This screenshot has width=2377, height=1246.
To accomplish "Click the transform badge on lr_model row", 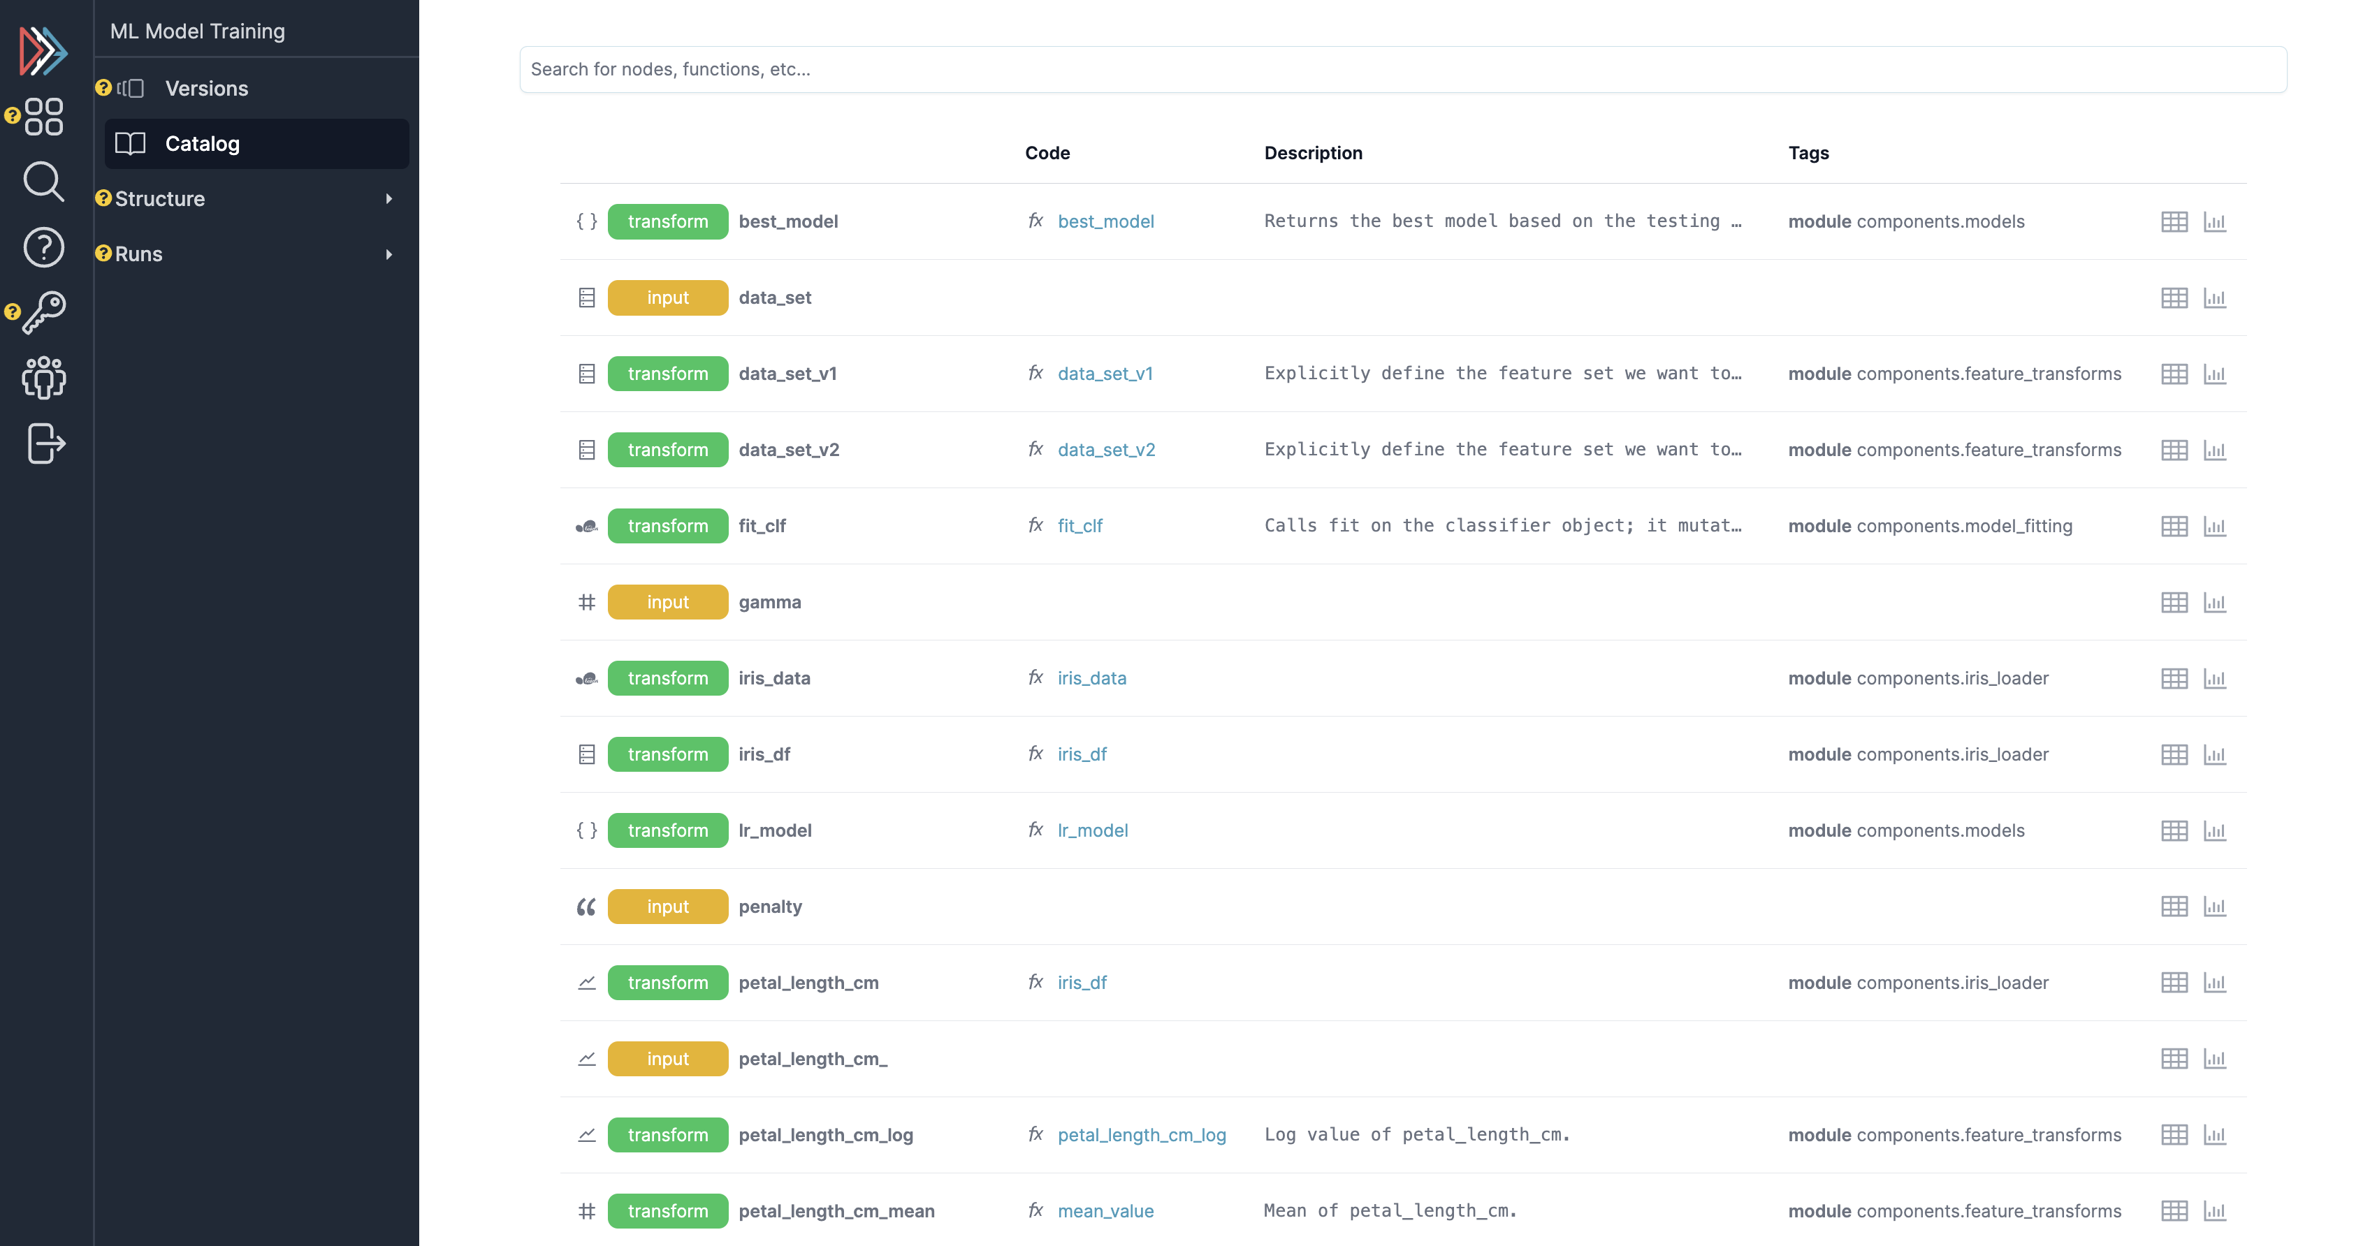I will pyautogui.click(x=667, y=831).
